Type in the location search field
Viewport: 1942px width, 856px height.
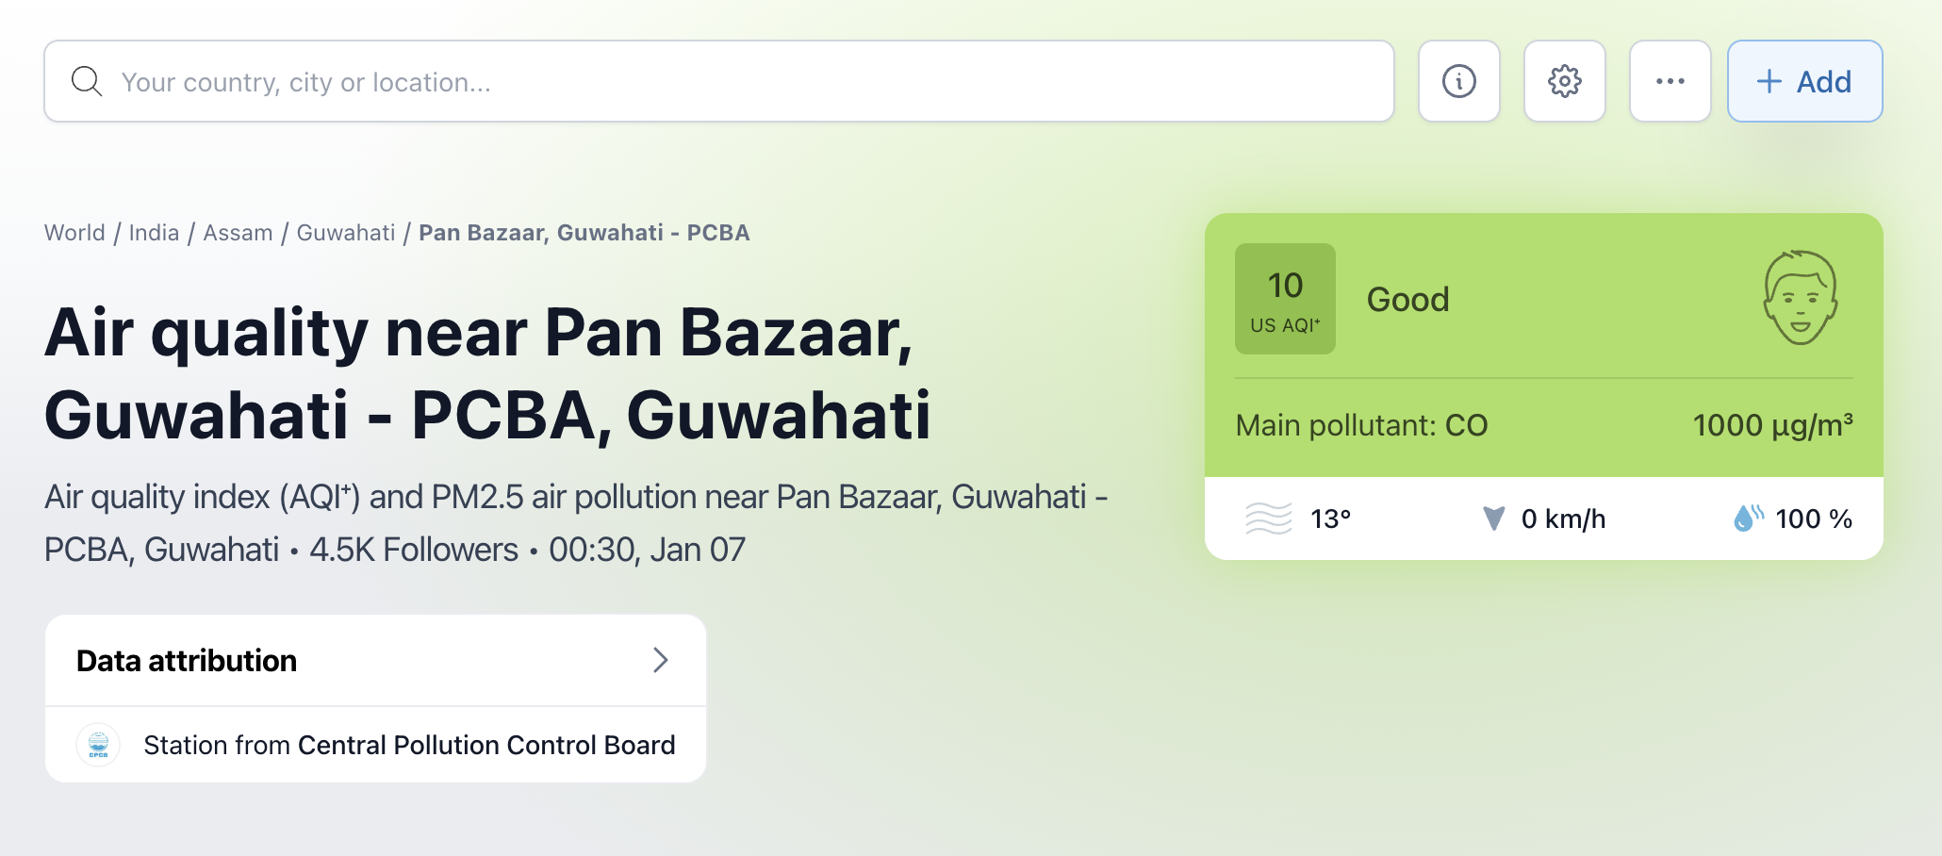[735, 82]
